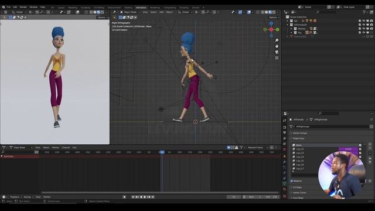
Task: Open Object Mode dropdown in side viewport
Action: click(129, 12)
